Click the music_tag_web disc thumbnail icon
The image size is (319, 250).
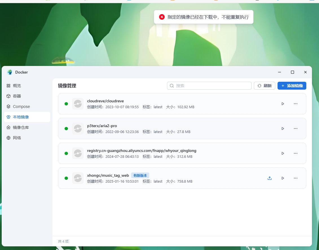[x=78, y=178]
